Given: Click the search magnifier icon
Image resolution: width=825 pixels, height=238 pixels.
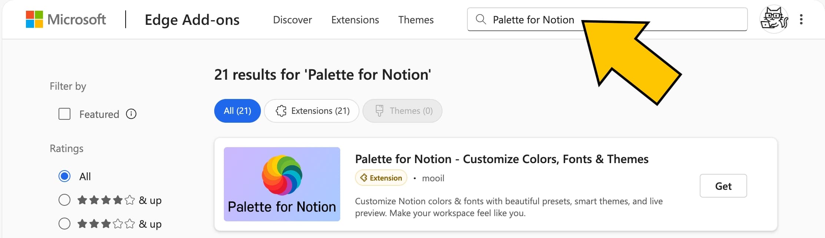Looking at the screenshot, I should point(481,19).
